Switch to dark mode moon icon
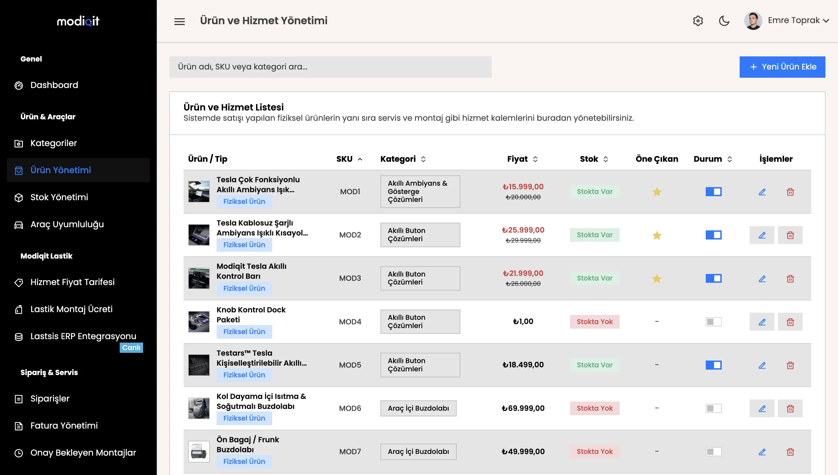Screen dimensions: 838x475 (724, 21)
